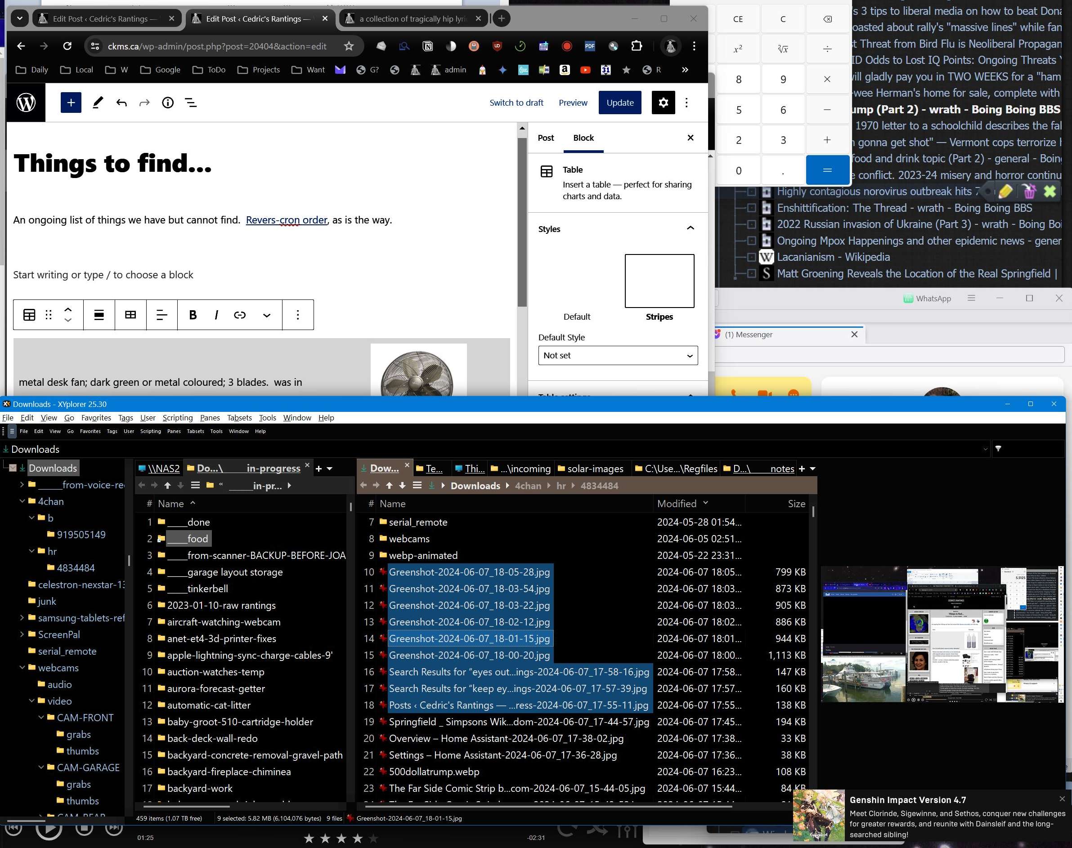1072x848 pixels.
Task: Click the Update button
Action: coord(619,103)
